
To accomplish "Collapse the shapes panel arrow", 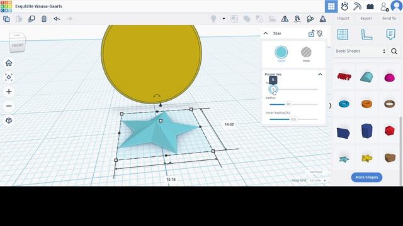I will (330, 105).
